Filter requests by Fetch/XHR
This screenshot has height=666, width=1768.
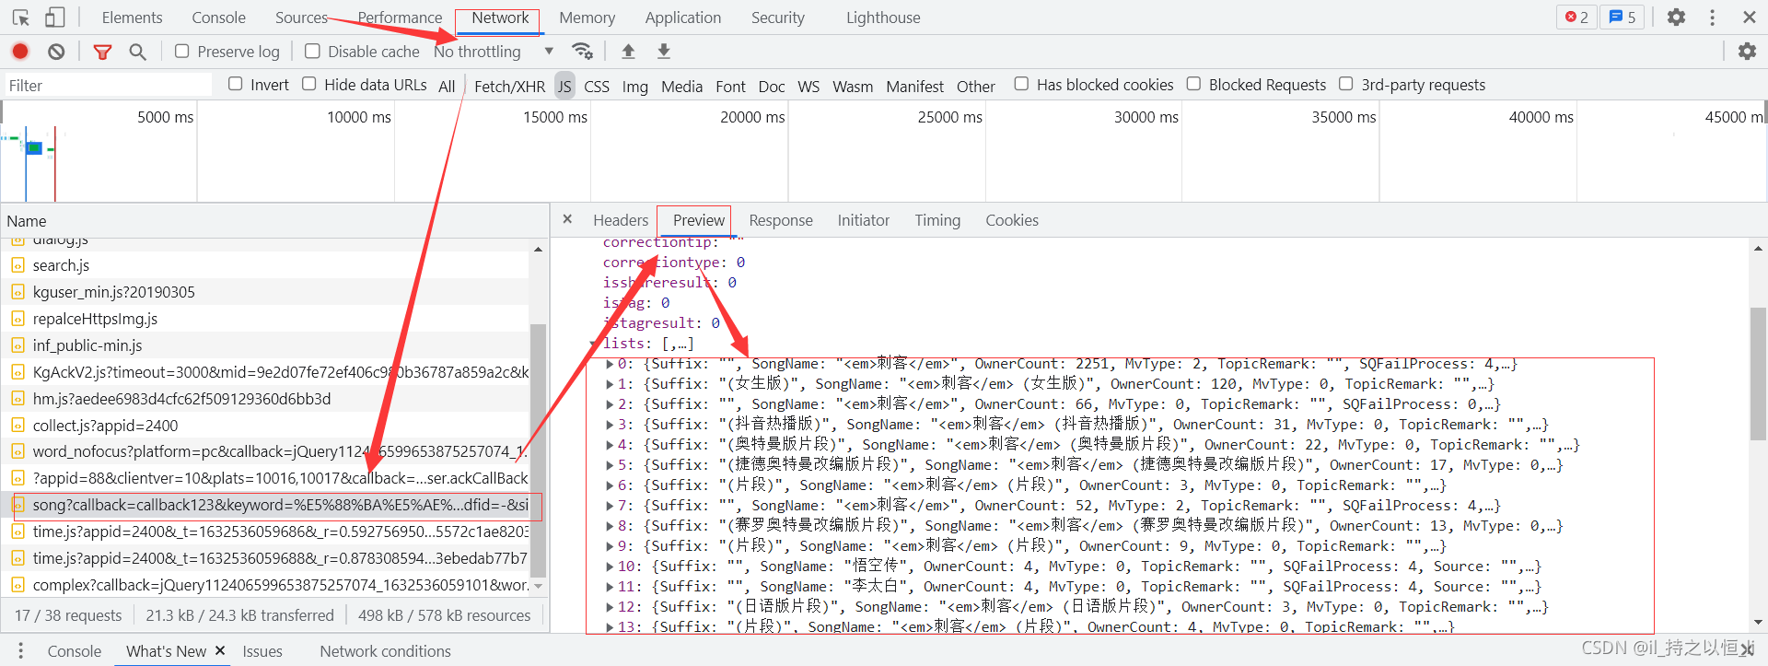click(509, 86)
